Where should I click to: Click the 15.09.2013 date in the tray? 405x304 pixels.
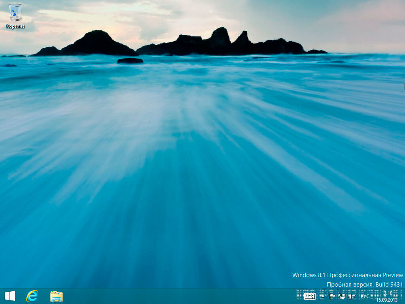coord(387,300)
